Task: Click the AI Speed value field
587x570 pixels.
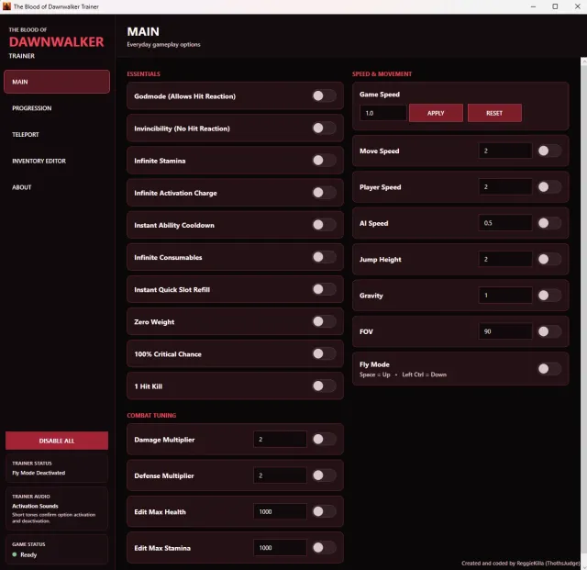Action: (x=505, y=223)
